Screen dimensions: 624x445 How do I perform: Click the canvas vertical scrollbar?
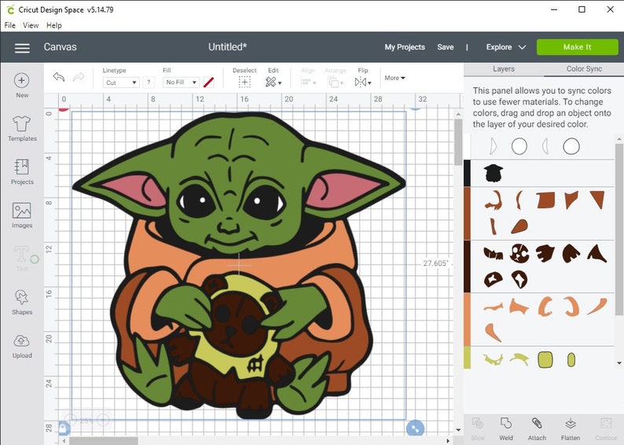coord(458,142)
